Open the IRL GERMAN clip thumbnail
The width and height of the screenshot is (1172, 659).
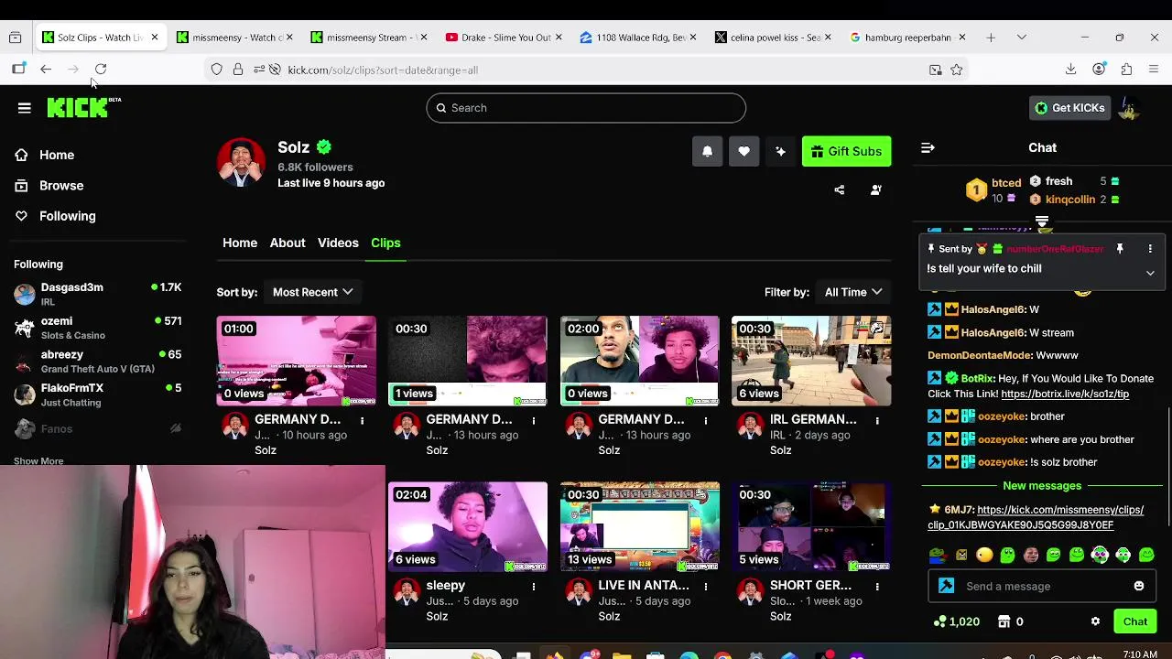[811, 361]
